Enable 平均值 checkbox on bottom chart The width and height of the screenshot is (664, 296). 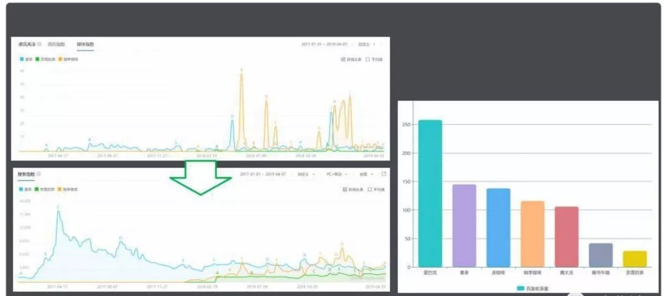point(370,189)
